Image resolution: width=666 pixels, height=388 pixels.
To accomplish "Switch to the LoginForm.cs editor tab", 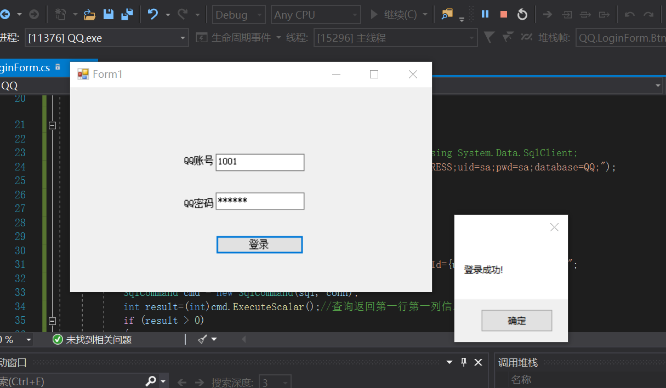I will point(25,67).
